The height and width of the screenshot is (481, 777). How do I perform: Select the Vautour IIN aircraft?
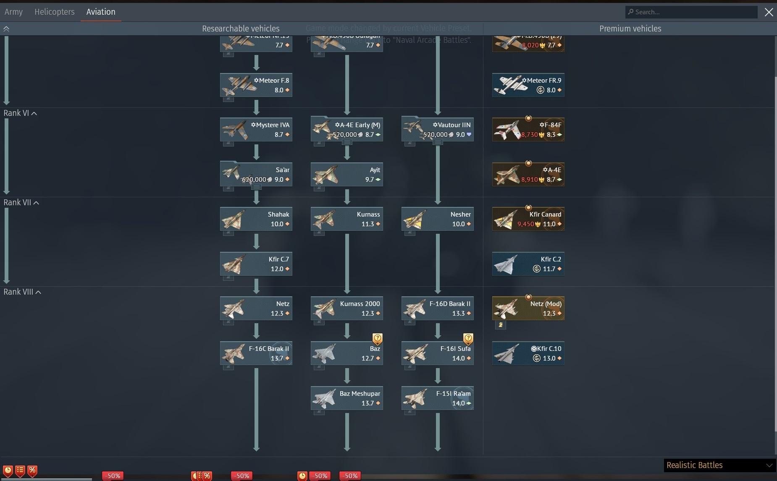[x=438, y=130]
